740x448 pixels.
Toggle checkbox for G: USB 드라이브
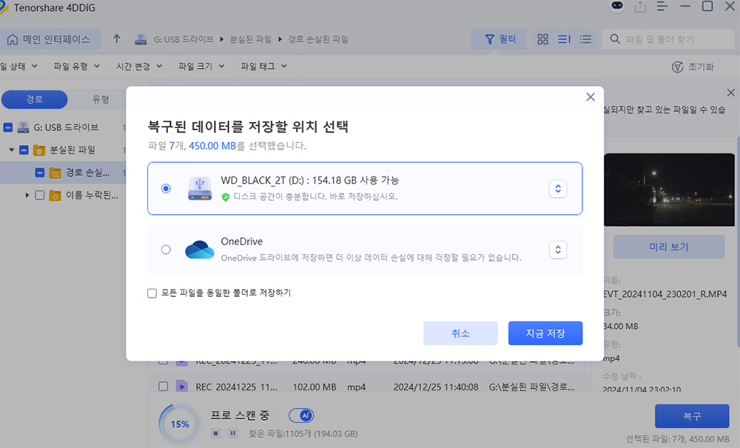click(x=8, y=127)
